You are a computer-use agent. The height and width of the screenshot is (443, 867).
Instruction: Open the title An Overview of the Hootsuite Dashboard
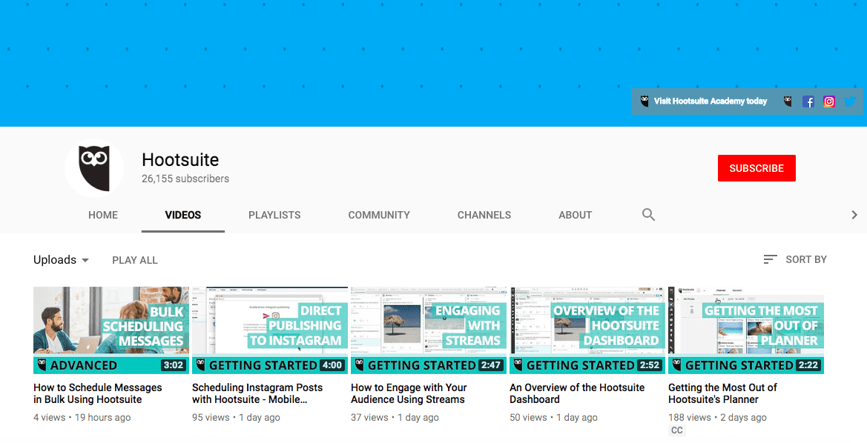(x=577, y=393)
